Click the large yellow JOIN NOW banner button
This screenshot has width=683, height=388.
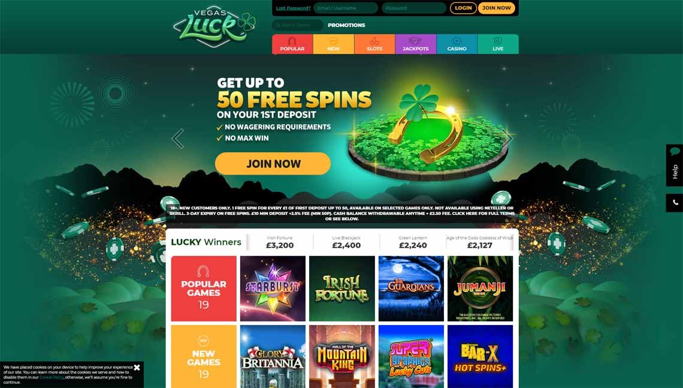tap(273, 164)
